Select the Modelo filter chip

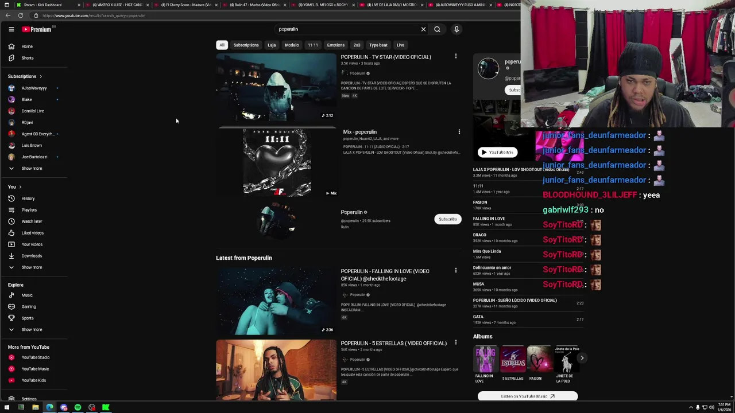pyautogui.click(x=292, y=45)
